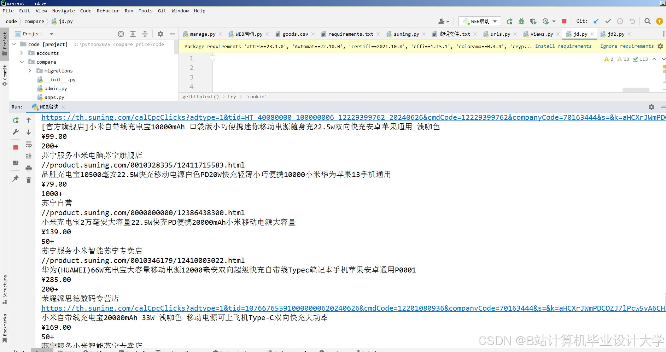The height and width of the screenshot is (352, 666).
Task: Start debugging with the bug icon
Action: 521,21
